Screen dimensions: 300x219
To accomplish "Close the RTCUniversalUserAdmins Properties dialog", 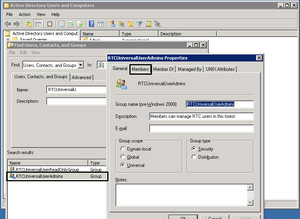I will [x=259, y=58].
